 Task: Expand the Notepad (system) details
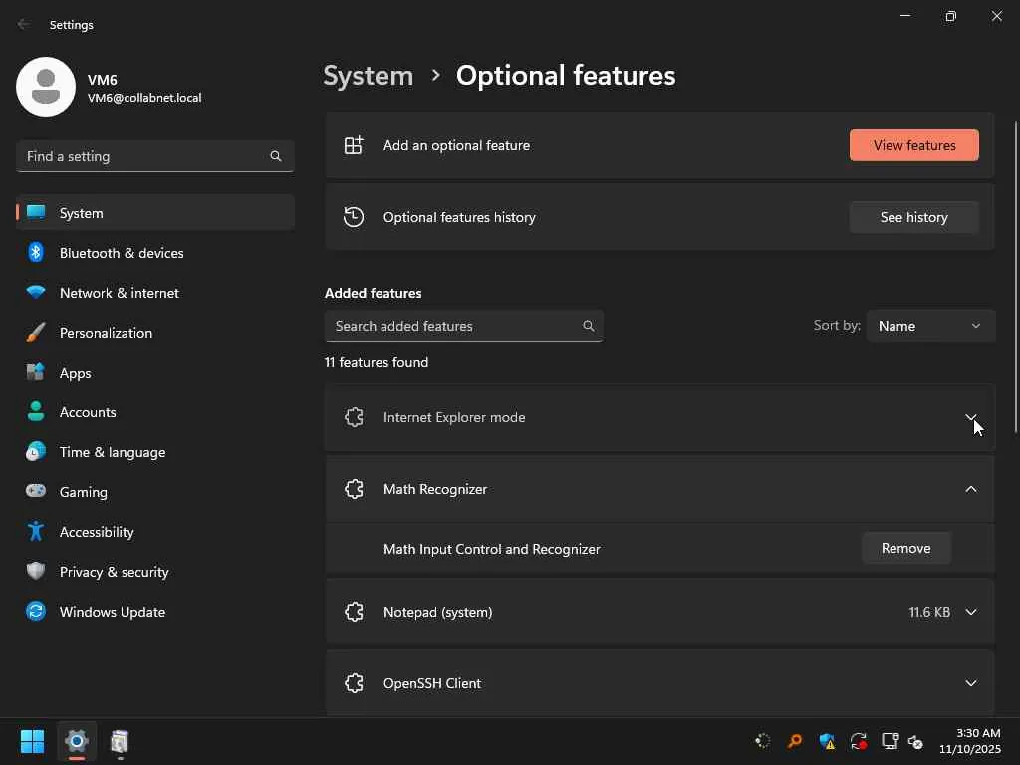pos(970,612)
